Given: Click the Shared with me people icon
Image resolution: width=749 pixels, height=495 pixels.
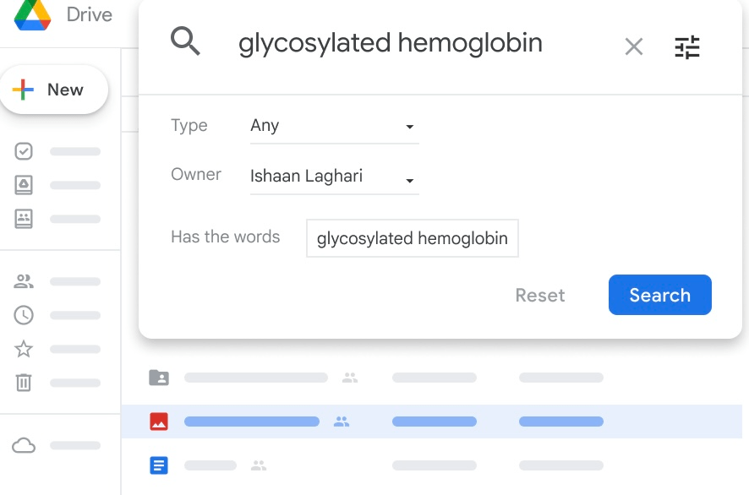Looking at the screenshot, I should (24, 281).
